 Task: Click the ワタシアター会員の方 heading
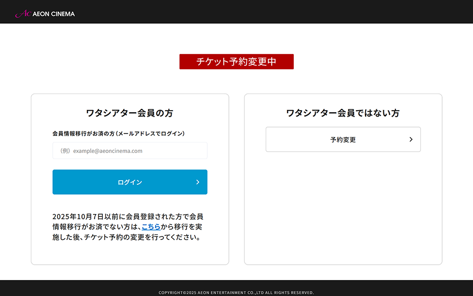[130, 113]
